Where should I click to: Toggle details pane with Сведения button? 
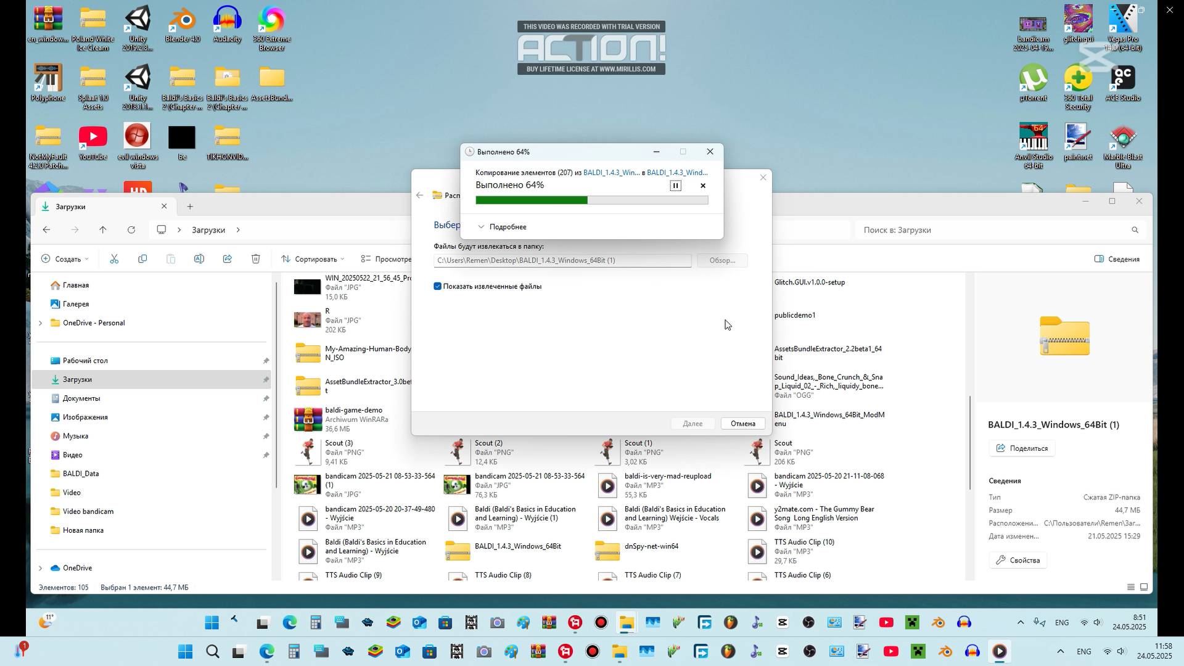click(x=1117, y=259)
